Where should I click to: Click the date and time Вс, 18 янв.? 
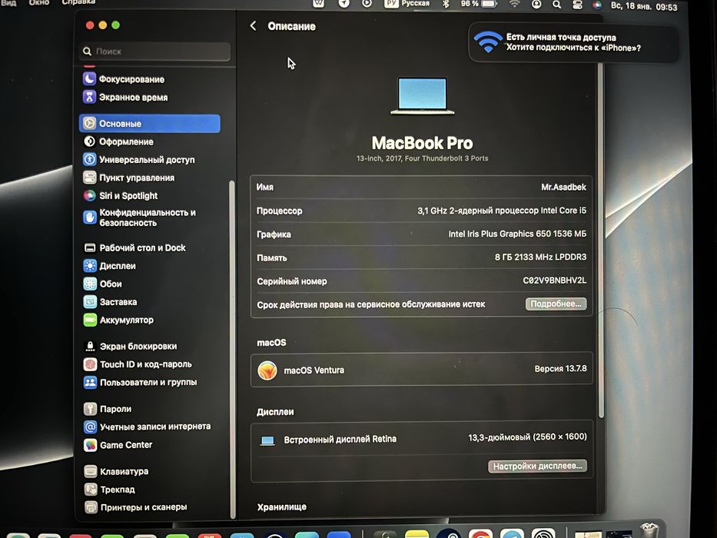(644, 6)
